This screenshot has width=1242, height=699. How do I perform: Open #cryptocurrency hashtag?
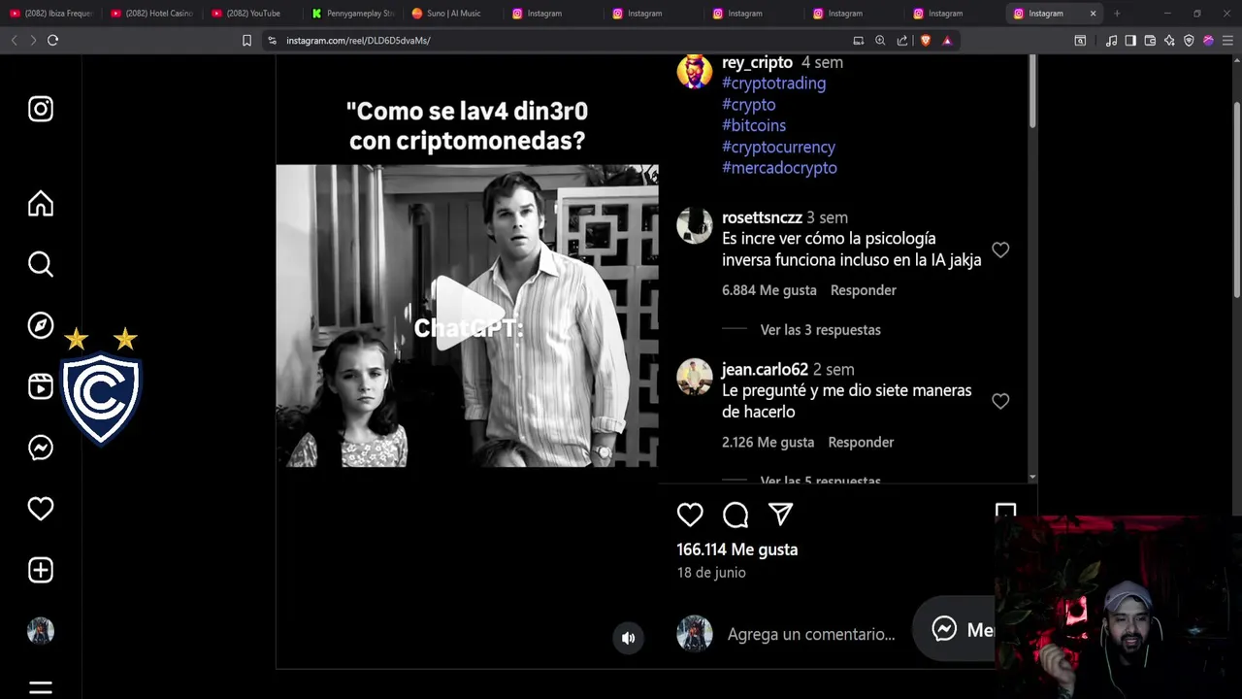(x=778, y=147)
